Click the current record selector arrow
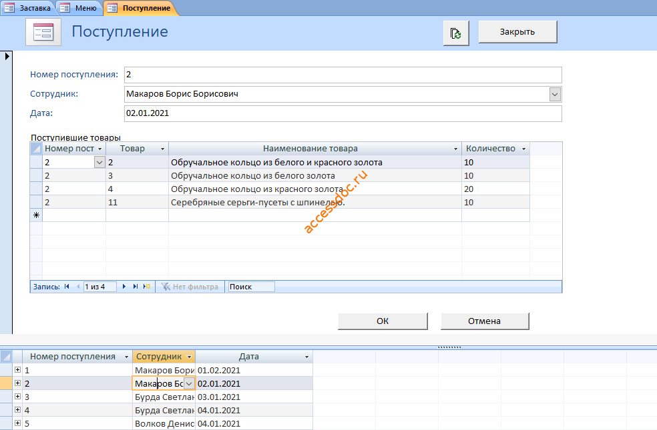This screenshot has height=430, width=657. (x=7, y=56)
